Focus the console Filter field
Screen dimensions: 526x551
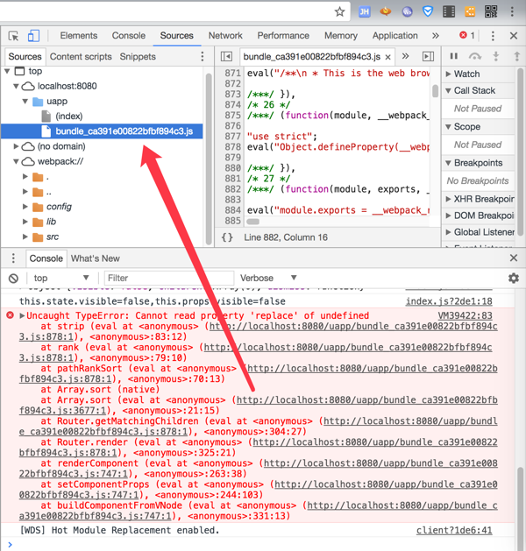point(169,278)
